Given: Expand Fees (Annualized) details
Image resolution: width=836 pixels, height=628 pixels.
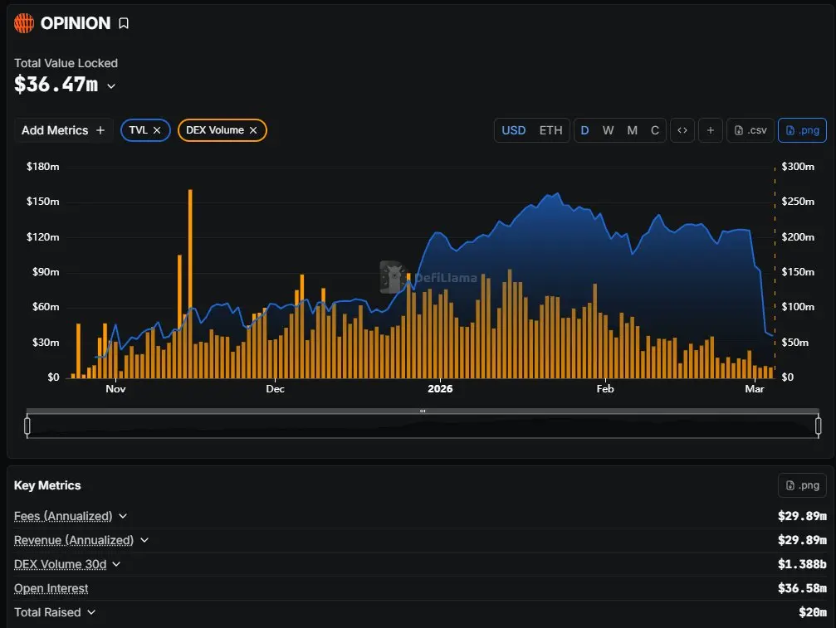Looking at the screenshot, I should tap(123, 516).
